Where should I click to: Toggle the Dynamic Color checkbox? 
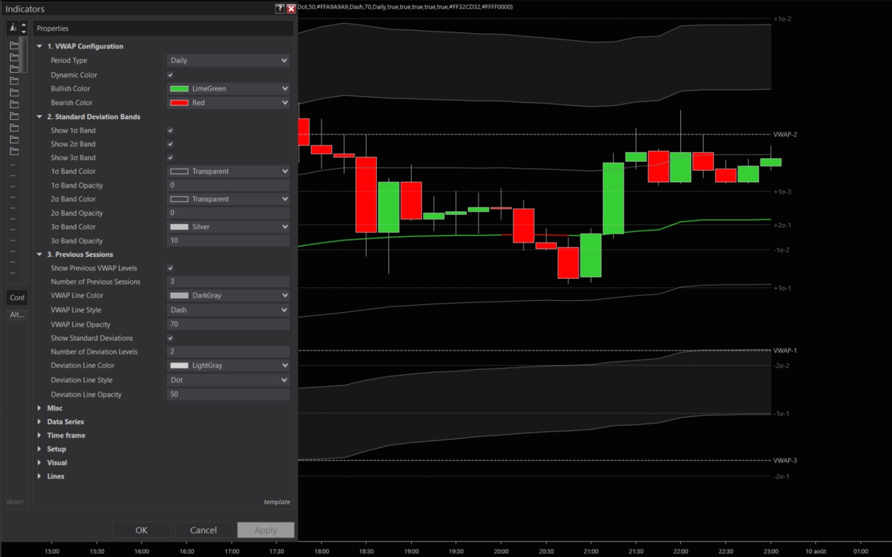coord(171,75)
